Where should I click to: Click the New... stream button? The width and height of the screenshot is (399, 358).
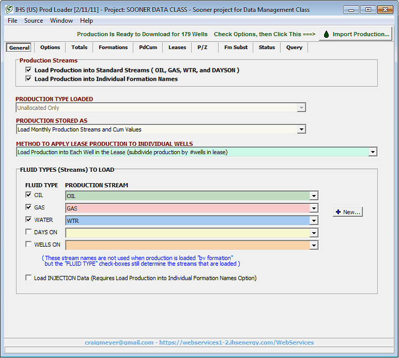347,212
